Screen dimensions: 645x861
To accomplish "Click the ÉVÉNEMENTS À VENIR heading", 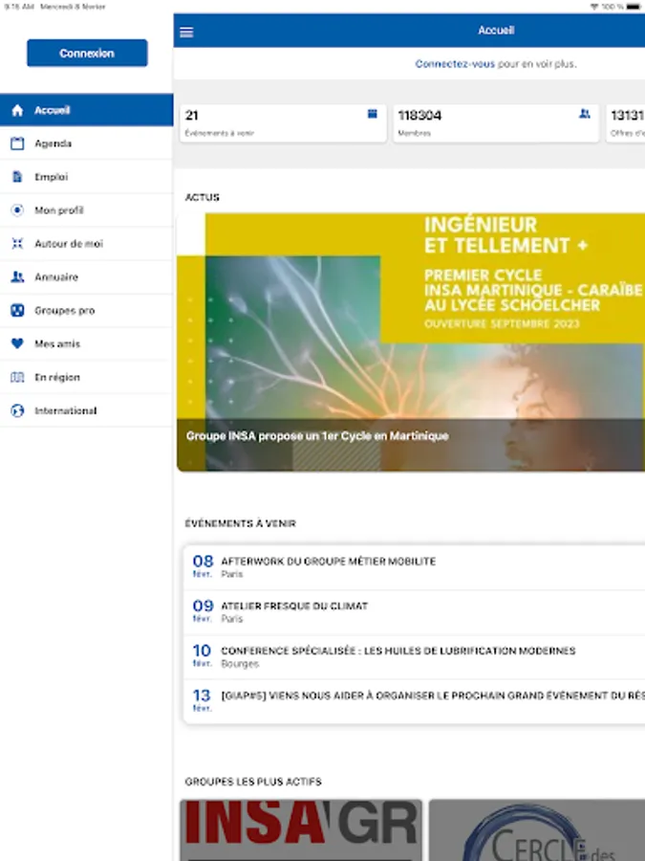I will click(240, 523).
